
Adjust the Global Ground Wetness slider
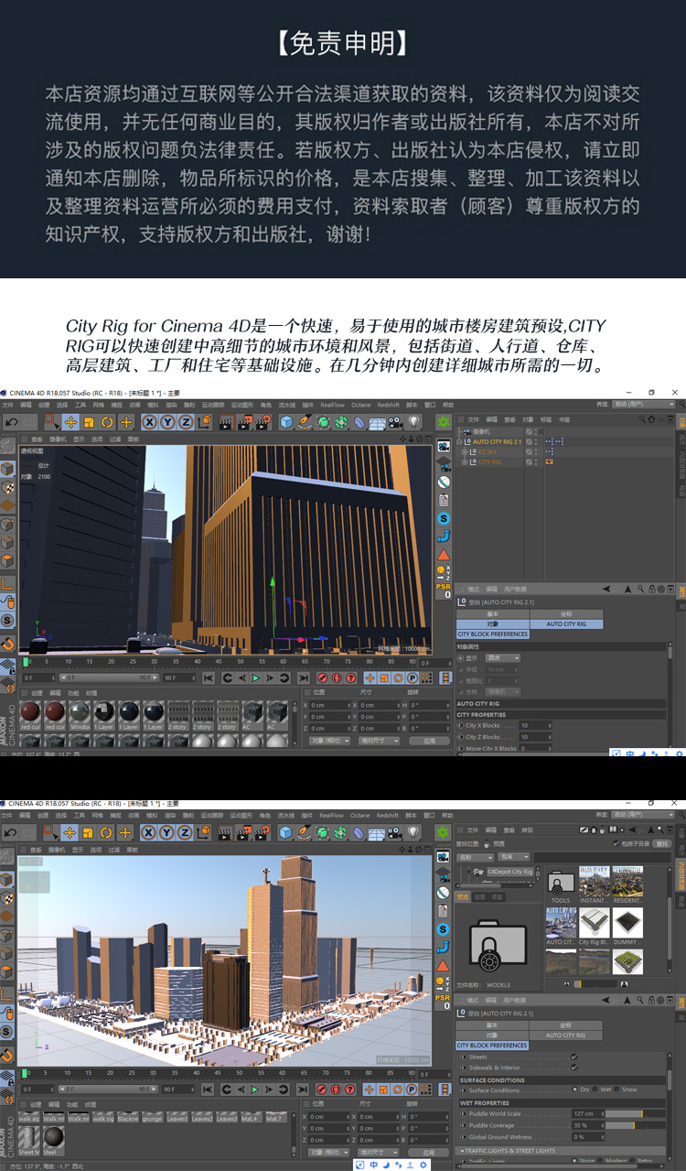coord(588,1137)
